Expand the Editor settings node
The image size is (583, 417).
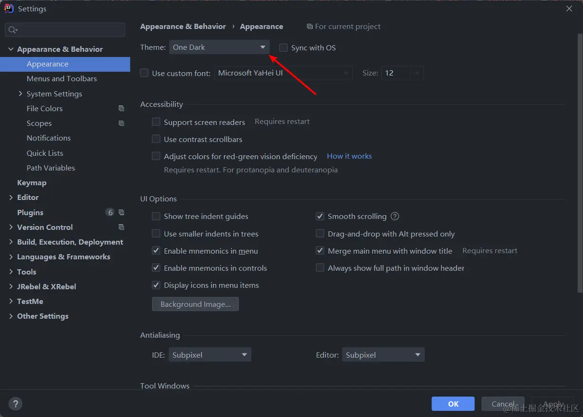point(11,197)
